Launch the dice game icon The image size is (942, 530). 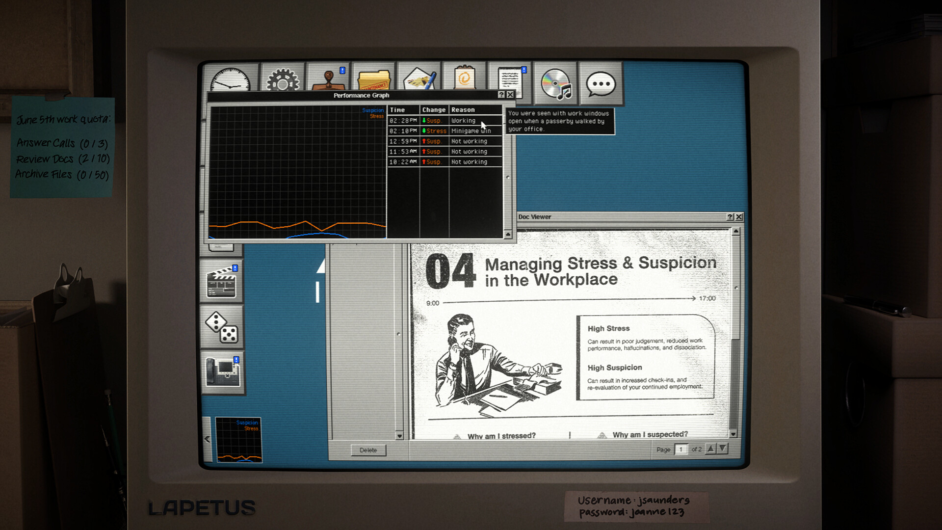coord(222,327)
